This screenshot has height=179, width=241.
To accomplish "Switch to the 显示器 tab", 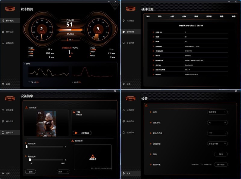I will [x=209, y=16].
